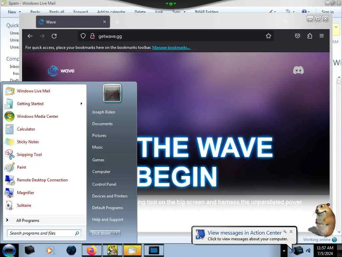Open the Windows Live Mail taskbar button
The image size is (342, 257).
(x=133, y=250)
